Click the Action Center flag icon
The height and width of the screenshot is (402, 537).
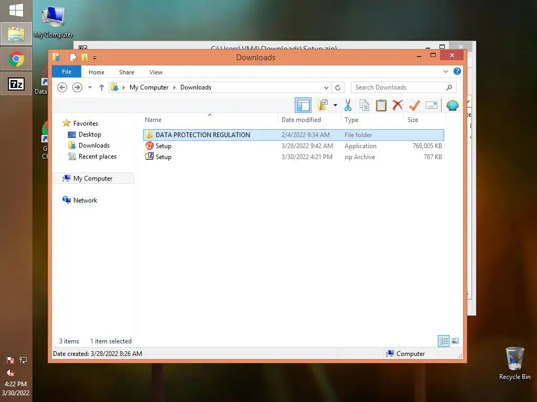10,360
